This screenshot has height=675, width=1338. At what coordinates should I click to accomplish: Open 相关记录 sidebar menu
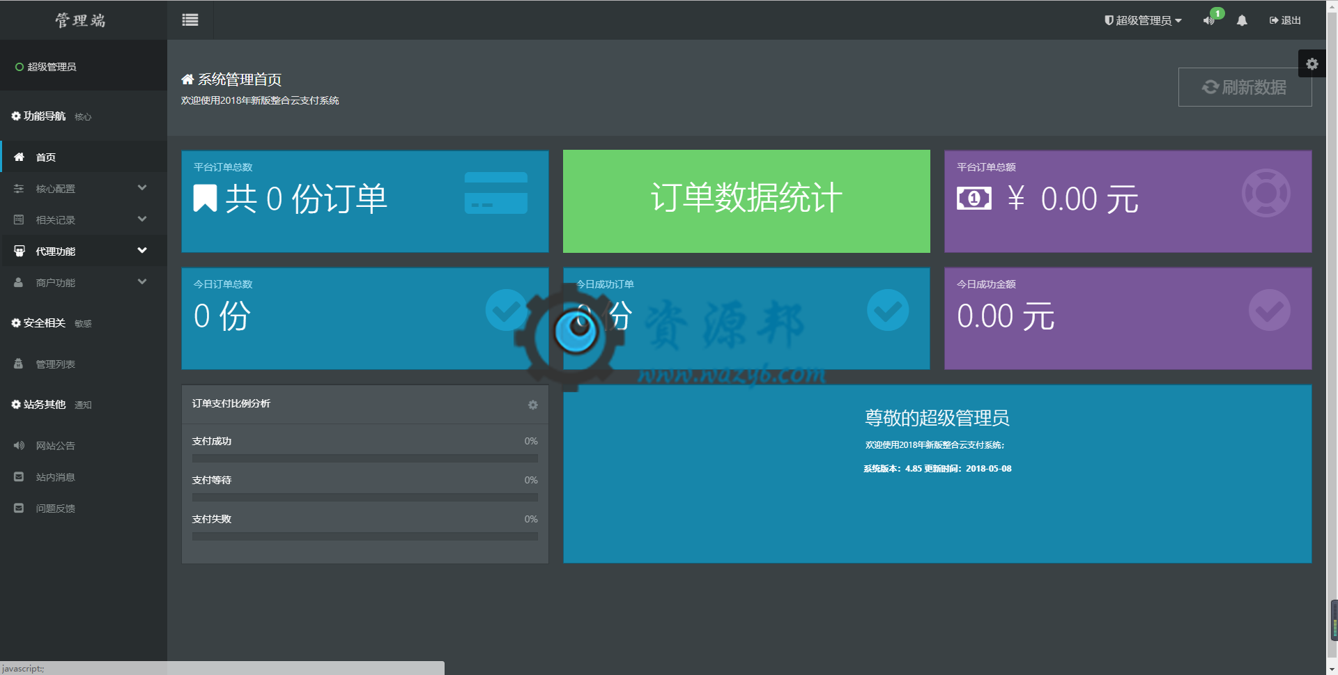tap(84, 220)
